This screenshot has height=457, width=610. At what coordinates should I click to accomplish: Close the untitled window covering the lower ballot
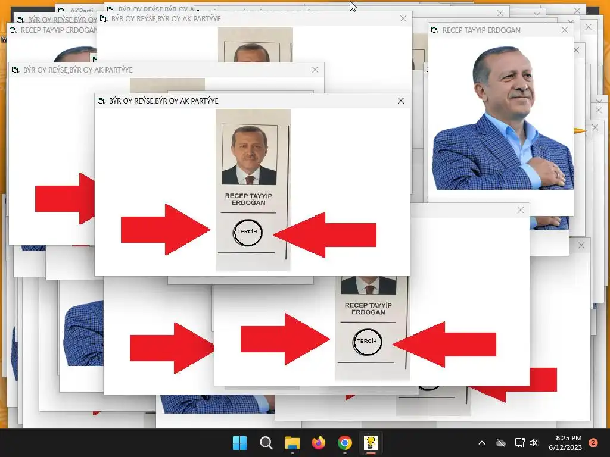click(x=521, y=210)
